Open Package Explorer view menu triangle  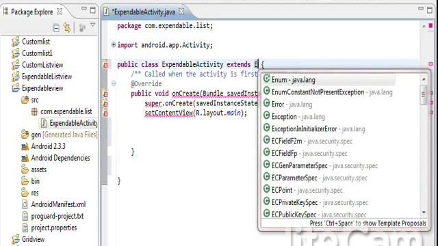point(93,25)
